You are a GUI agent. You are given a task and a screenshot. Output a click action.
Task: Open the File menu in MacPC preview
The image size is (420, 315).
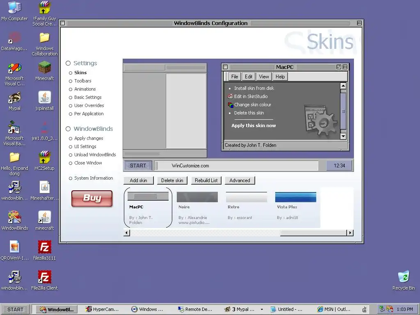coord(235,77)
